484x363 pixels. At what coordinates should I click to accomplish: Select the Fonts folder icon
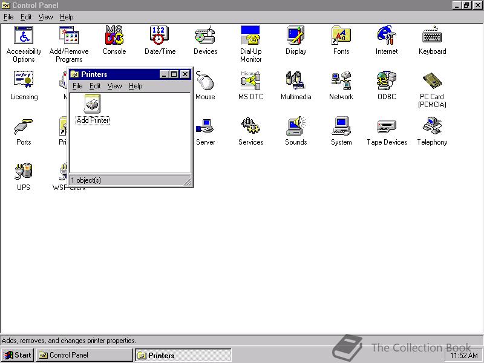[x=341, y=41]
